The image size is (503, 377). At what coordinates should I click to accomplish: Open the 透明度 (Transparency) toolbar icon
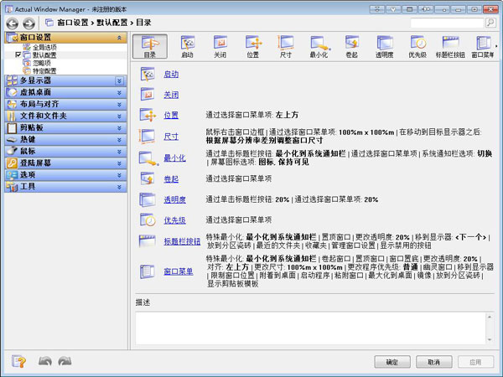[x=385, y=46]
